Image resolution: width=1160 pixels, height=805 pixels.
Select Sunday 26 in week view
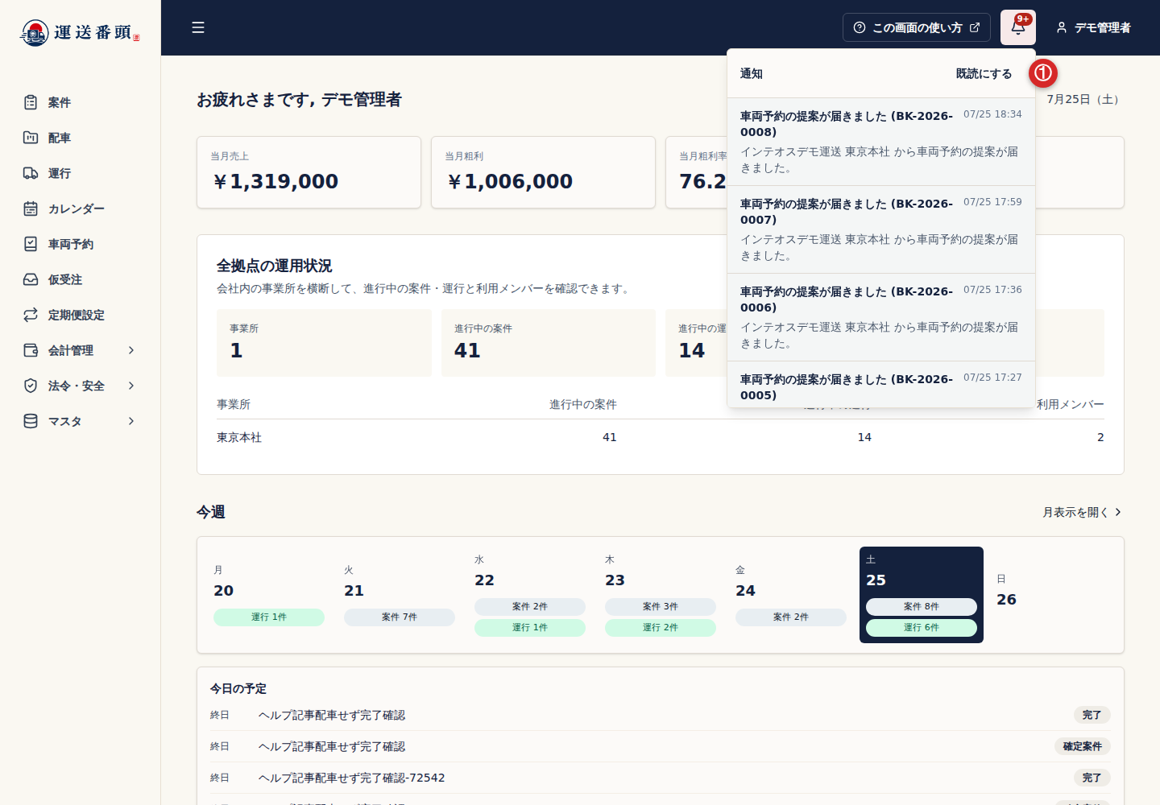(x=1052, y=595)
